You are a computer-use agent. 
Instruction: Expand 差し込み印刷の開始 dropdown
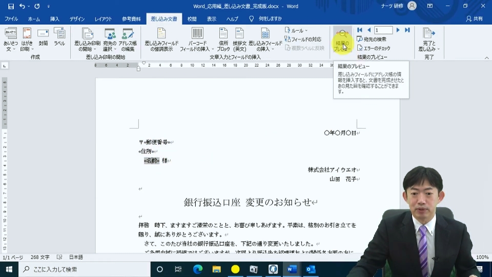pos(87,40)
